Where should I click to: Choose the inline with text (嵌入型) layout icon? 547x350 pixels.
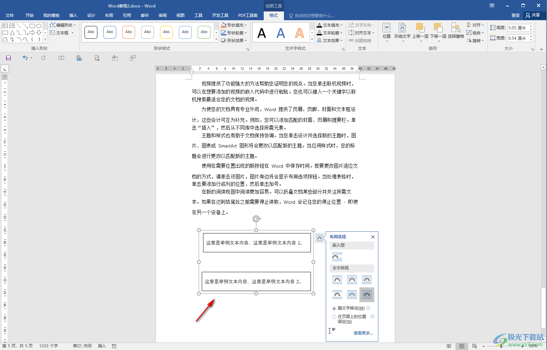(x=337, y=257)
